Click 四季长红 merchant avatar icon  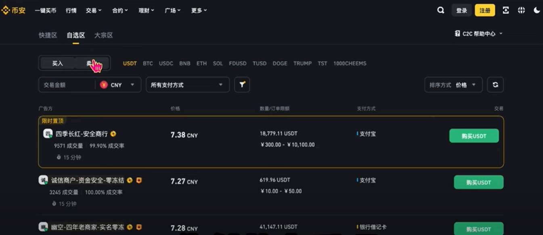[48, 134]
